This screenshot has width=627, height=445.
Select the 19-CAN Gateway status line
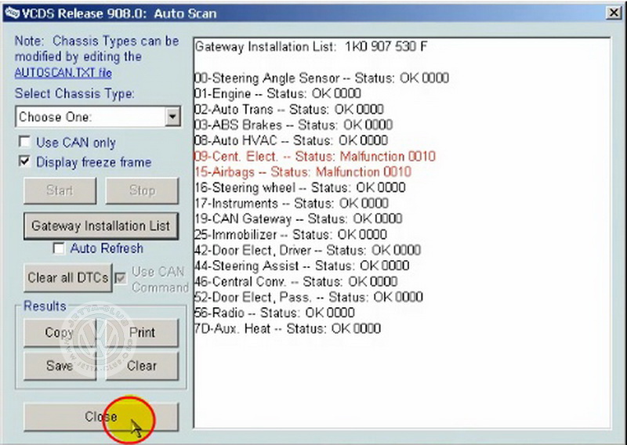point(298,219)
